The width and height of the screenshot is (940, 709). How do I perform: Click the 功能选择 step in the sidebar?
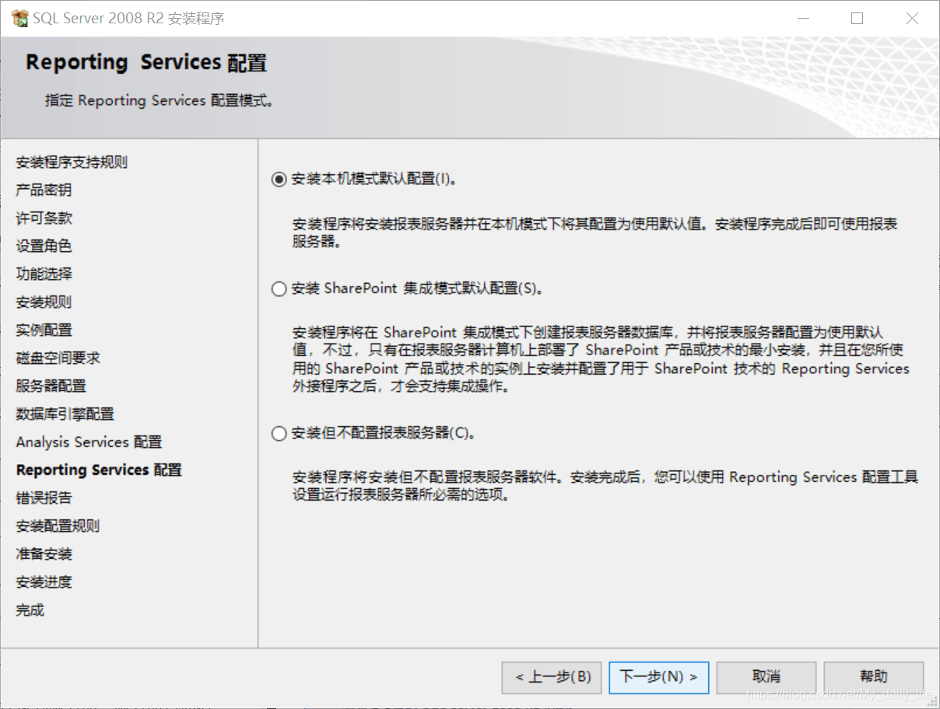point(44,274)
